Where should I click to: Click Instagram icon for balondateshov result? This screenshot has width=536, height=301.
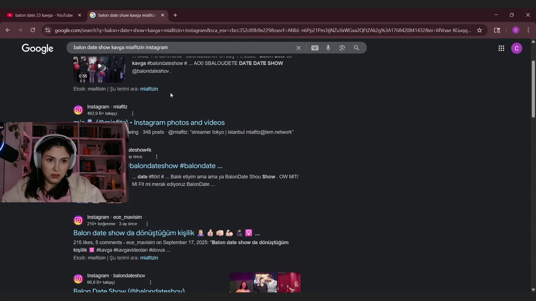78,279
